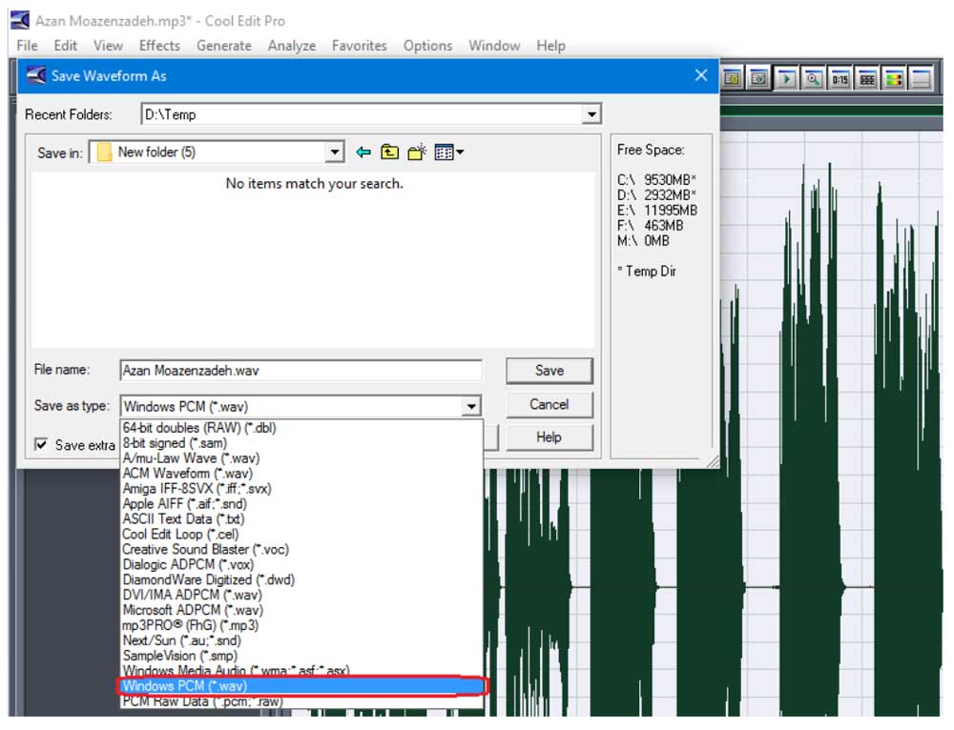
Task: Open the View Menu icon in dialog
Action: 448,152
